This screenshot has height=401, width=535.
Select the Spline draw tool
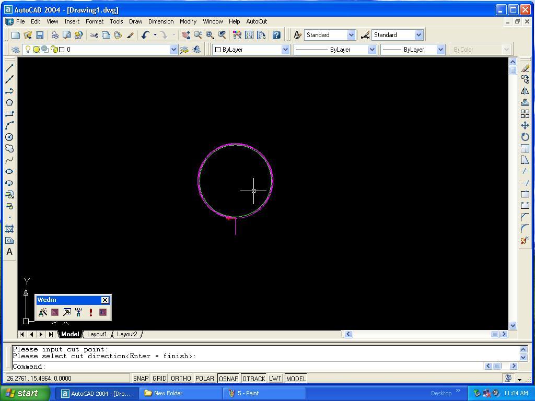pos(9,160)
